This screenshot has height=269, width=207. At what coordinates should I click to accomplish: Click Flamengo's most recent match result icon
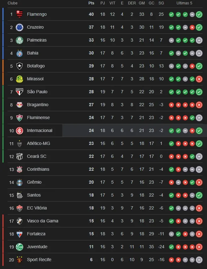(199, 14)
